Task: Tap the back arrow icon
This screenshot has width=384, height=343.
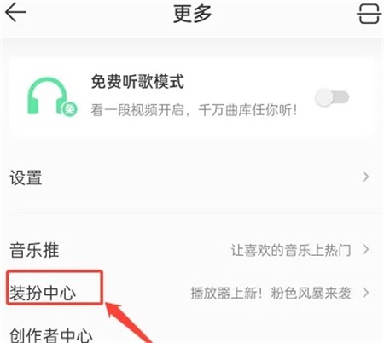Action: point(15,12)
